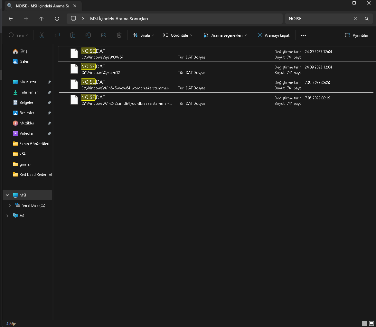The height and width of the screenshot is (327, 376).
Task: Click the Back navigation arrow
Action: [11, 19]
